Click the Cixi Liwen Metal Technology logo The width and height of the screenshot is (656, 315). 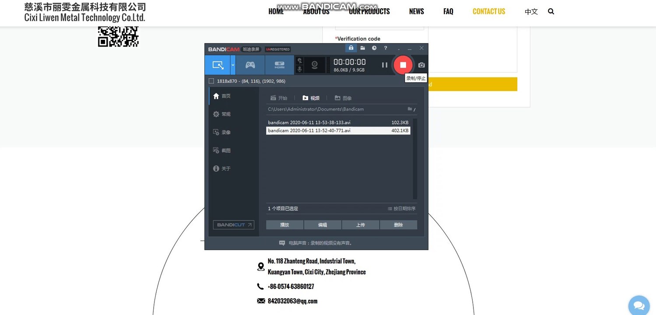click(x=85, y=12)
